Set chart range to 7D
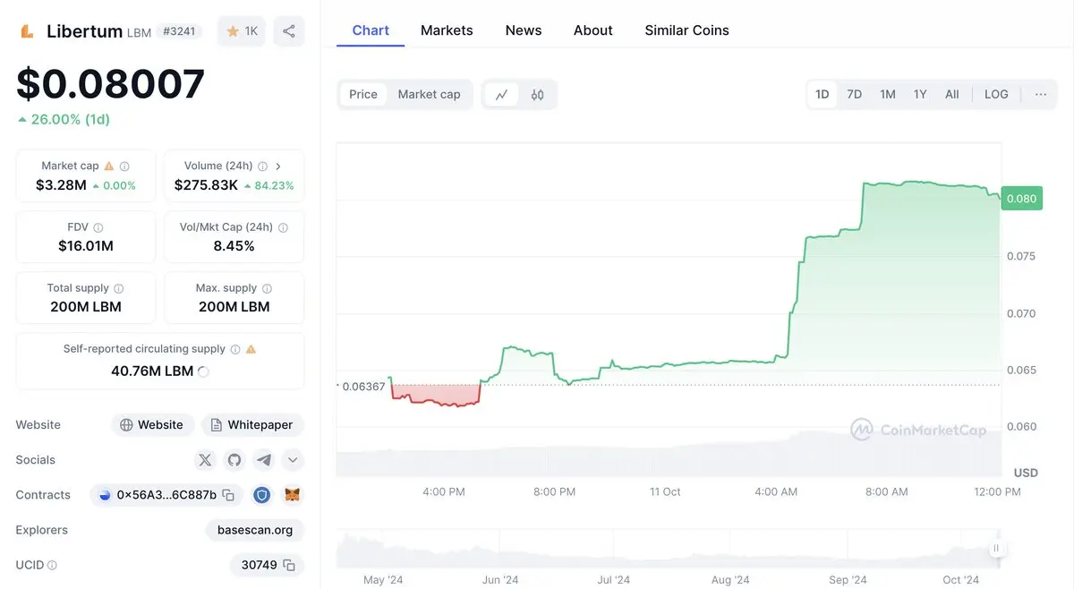 click(855, 94)
